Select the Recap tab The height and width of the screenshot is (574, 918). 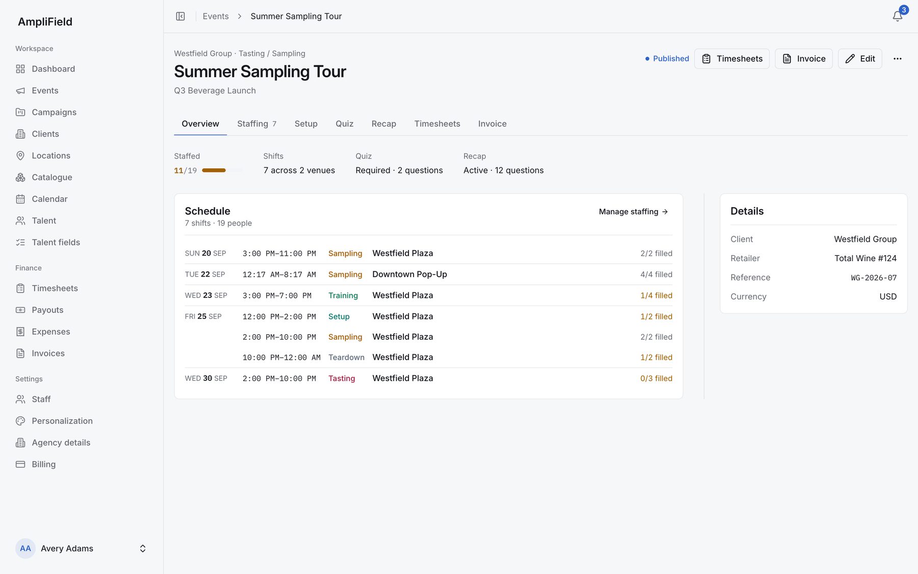click(x=384, y=123)
